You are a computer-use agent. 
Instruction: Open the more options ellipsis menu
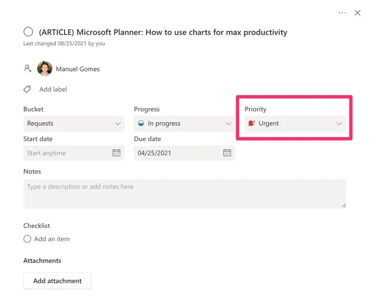point(342,13)
